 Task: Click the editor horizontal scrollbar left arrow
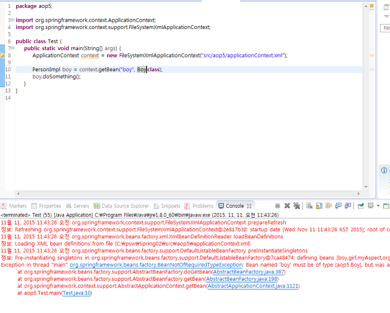click(18, 194)
